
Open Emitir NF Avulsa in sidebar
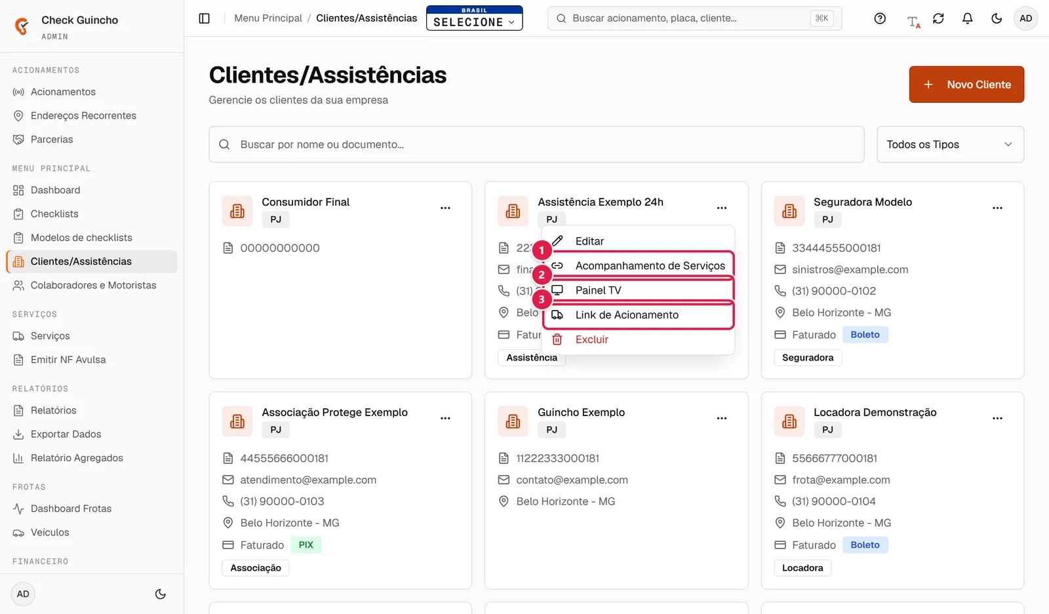pyautogui.click(x=92, y=359)
